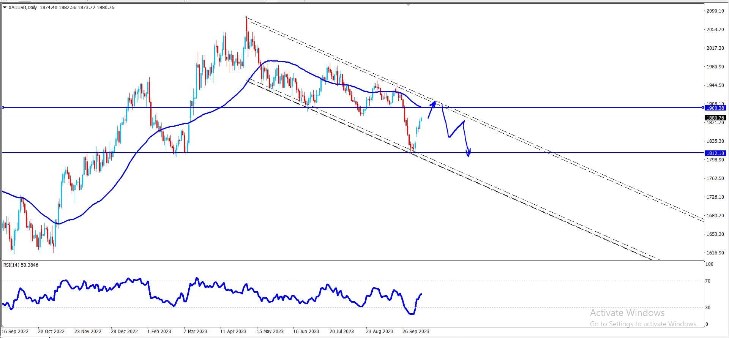729x338 pixels.
Task: Click the 2053.70 price axis label
Action: pos(715,30)
